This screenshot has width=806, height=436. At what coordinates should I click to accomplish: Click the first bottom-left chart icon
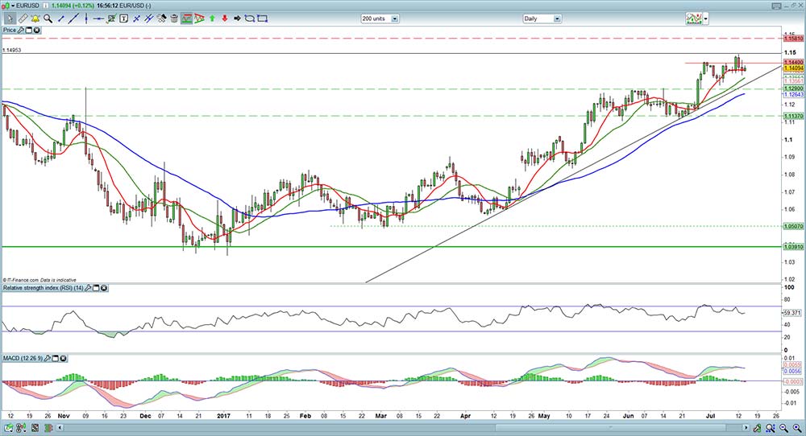(9, 427)
